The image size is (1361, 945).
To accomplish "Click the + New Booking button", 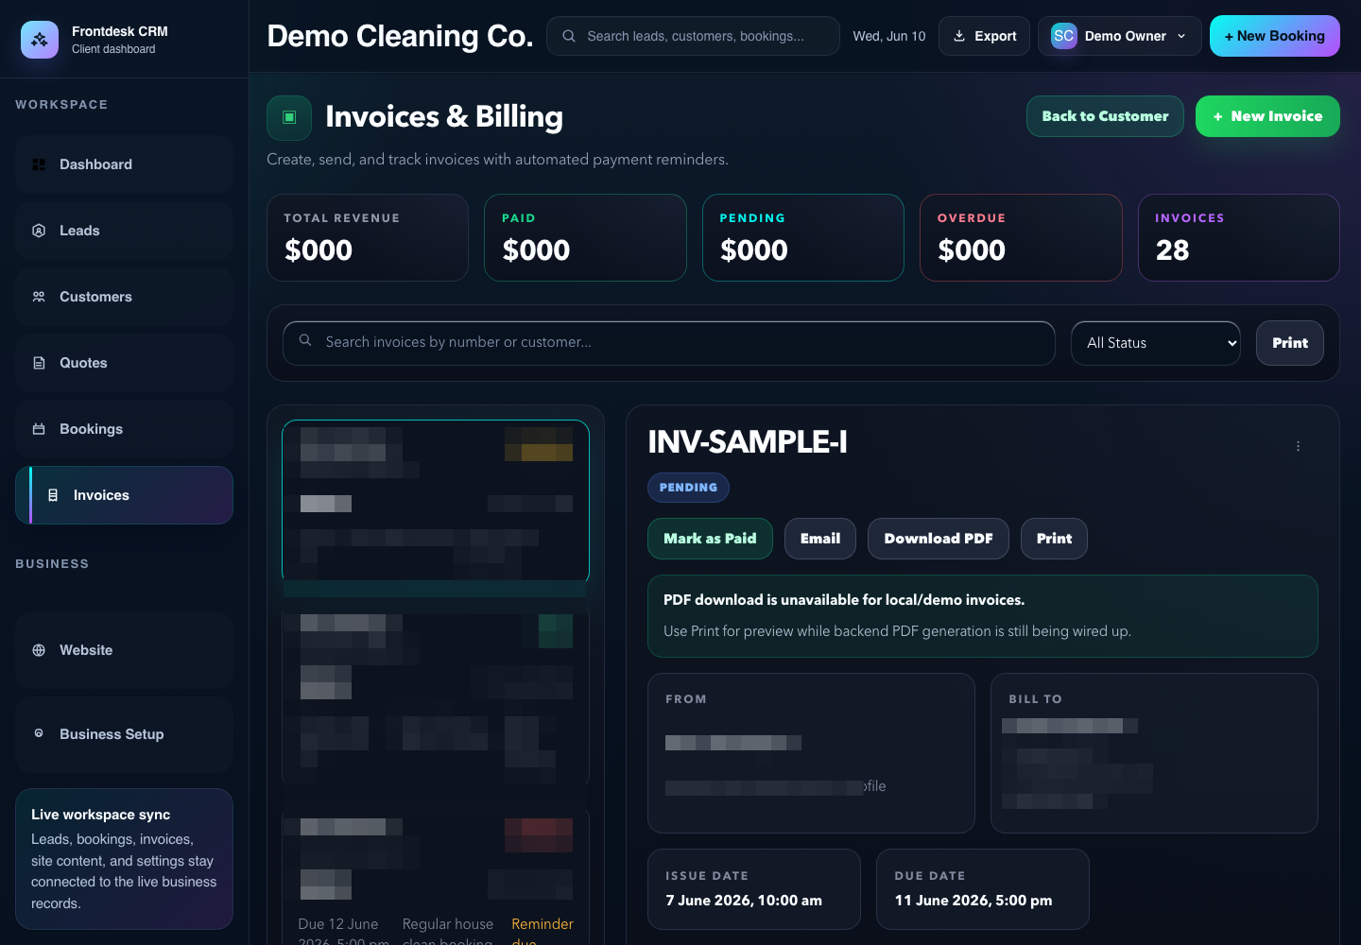I will point(1275,36).
